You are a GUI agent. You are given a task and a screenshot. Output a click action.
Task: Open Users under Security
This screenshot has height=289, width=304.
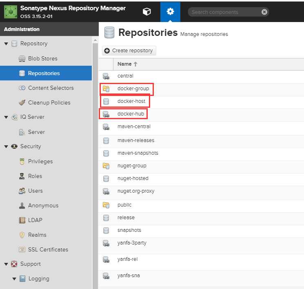(35, 191)
